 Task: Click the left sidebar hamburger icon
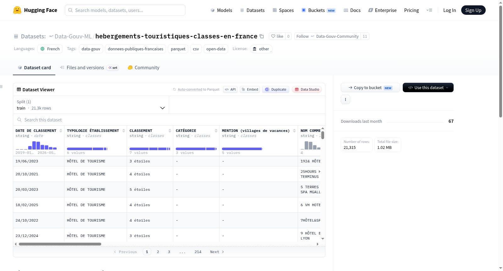[1, 87]
